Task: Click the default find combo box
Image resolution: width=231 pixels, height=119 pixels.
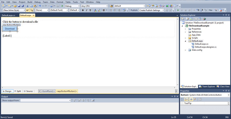Action: click(x=130, y=6)
